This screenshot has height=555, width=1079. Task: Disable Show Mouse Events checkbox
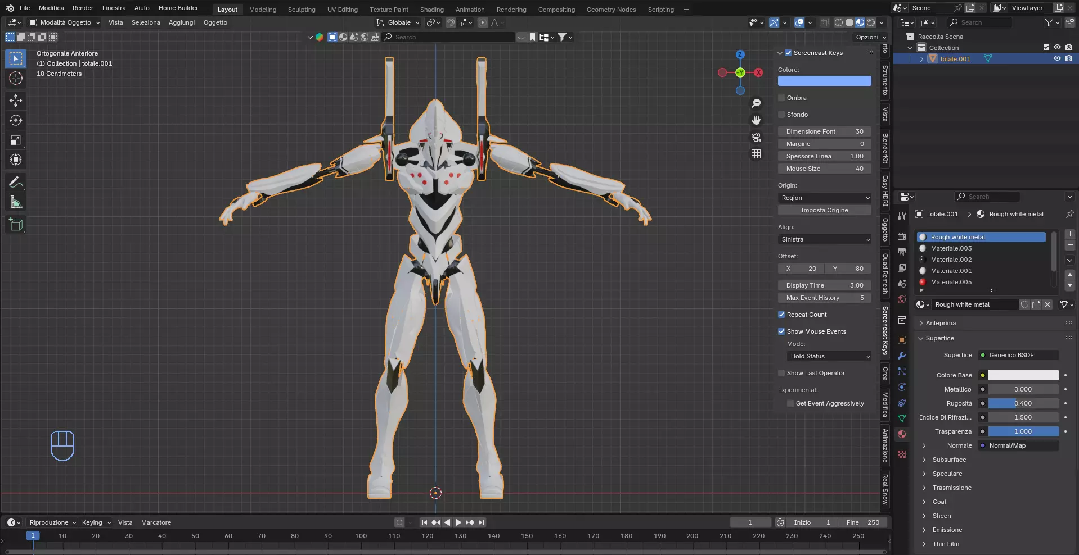[781, 331]
